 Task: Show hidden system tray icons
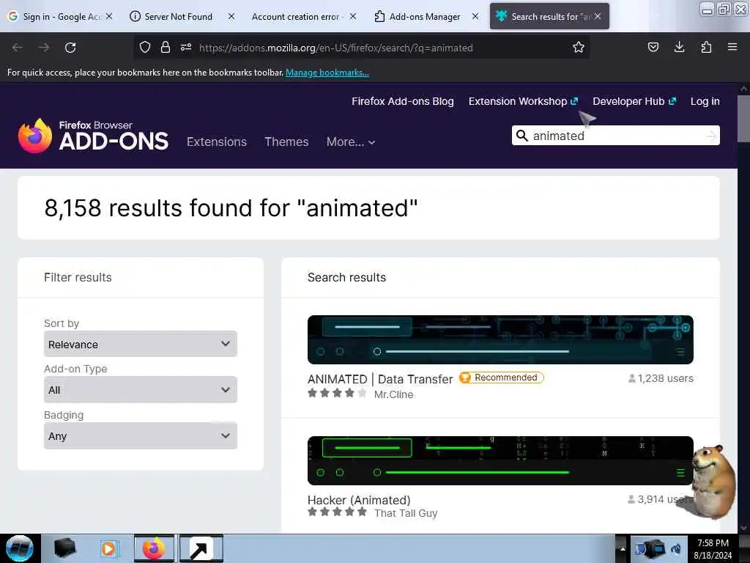coord(623,548)
